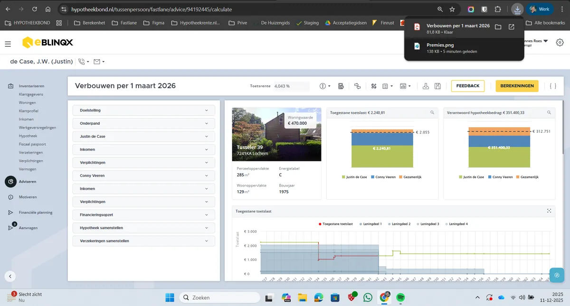
Task: Click the yellow BEREKENINGEN button
Action: 517,86
